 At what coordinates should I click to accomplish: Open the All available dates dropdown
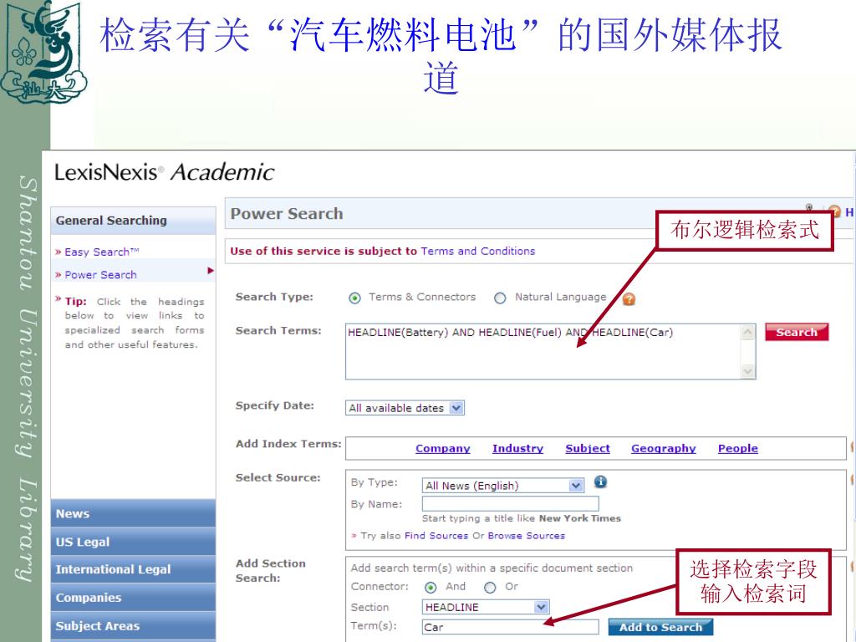[x=405, y=408]
